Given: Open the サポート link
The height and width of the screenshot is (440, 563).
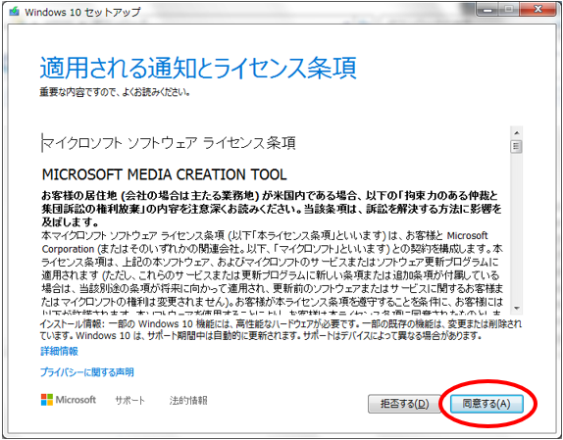Looking at the screenshot, I should point(130,400).
